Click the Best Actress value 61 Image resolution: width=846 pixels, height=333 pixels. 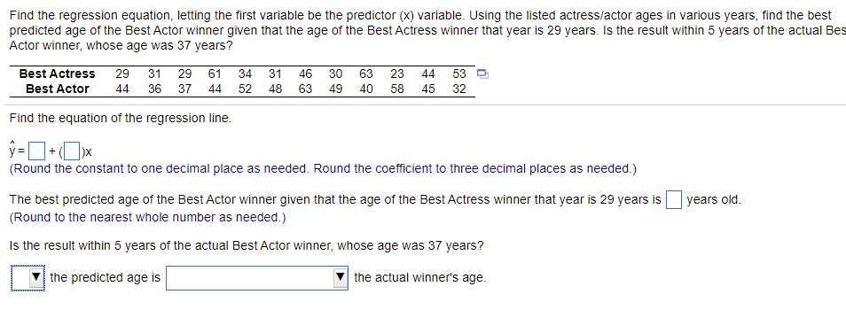click(x=215, y=74)
